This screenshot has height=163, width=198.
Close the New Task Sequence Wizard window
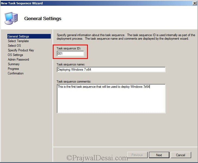tap(195, 3)
